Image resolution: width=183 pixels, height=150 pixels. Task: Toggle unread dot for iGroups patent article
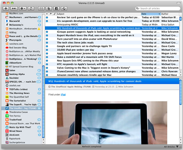47,32
